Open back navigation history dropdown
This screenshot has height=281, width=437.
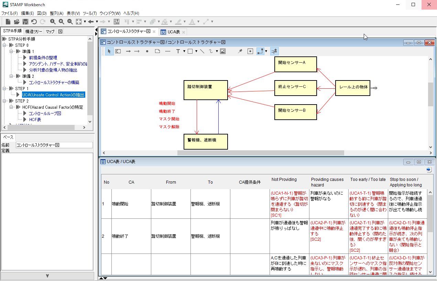click(x=97, y=22)
